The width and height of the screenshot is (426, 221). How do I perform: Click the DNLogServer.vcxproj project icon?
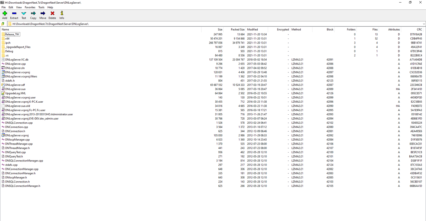(x=3, y=72)
